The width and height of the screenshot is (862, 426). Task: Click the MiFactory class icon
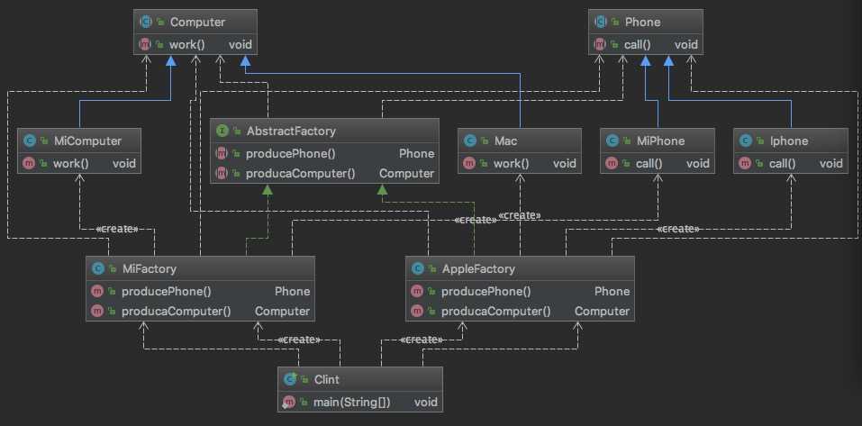point(98,268)
